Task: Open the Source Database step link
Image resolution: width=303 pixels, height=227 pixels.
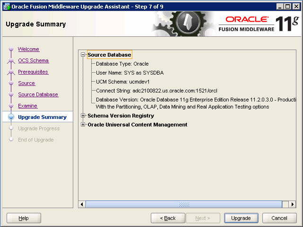Action: point(38,94)
